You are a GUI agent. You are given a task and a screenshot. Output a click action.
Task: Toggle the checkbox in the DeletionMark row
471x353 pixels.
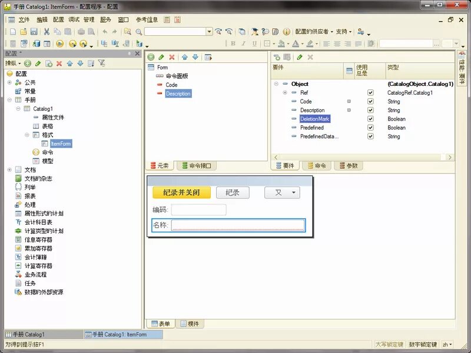370,119
